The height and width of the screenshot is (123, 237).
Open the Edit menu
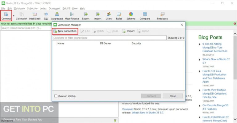(10, 8)
